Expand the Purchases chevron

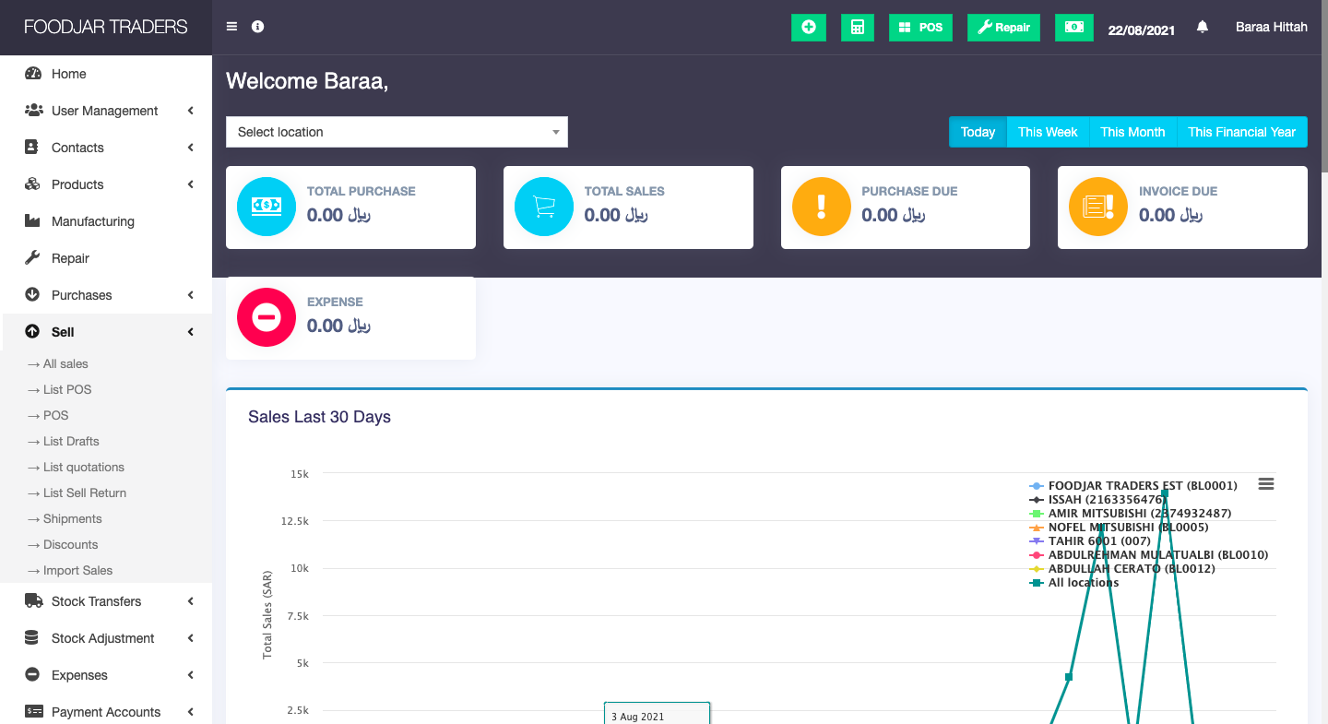(x=191, y=295)
